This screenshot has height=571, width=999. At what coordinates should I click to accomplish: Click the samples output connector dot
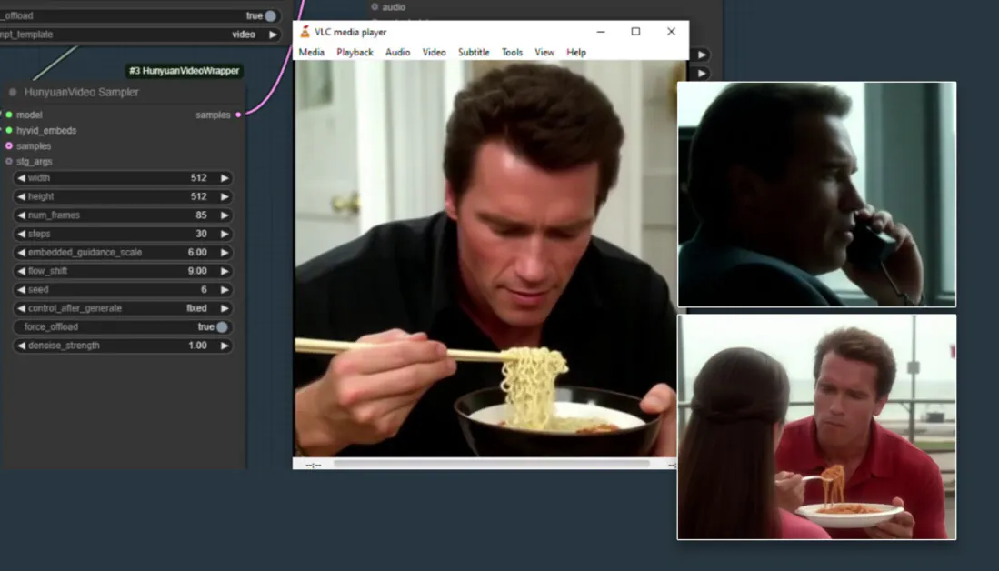point(238,115)
